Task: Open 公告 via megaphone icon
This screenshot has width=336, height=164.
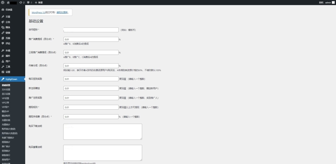Action: tap(3, 22)
